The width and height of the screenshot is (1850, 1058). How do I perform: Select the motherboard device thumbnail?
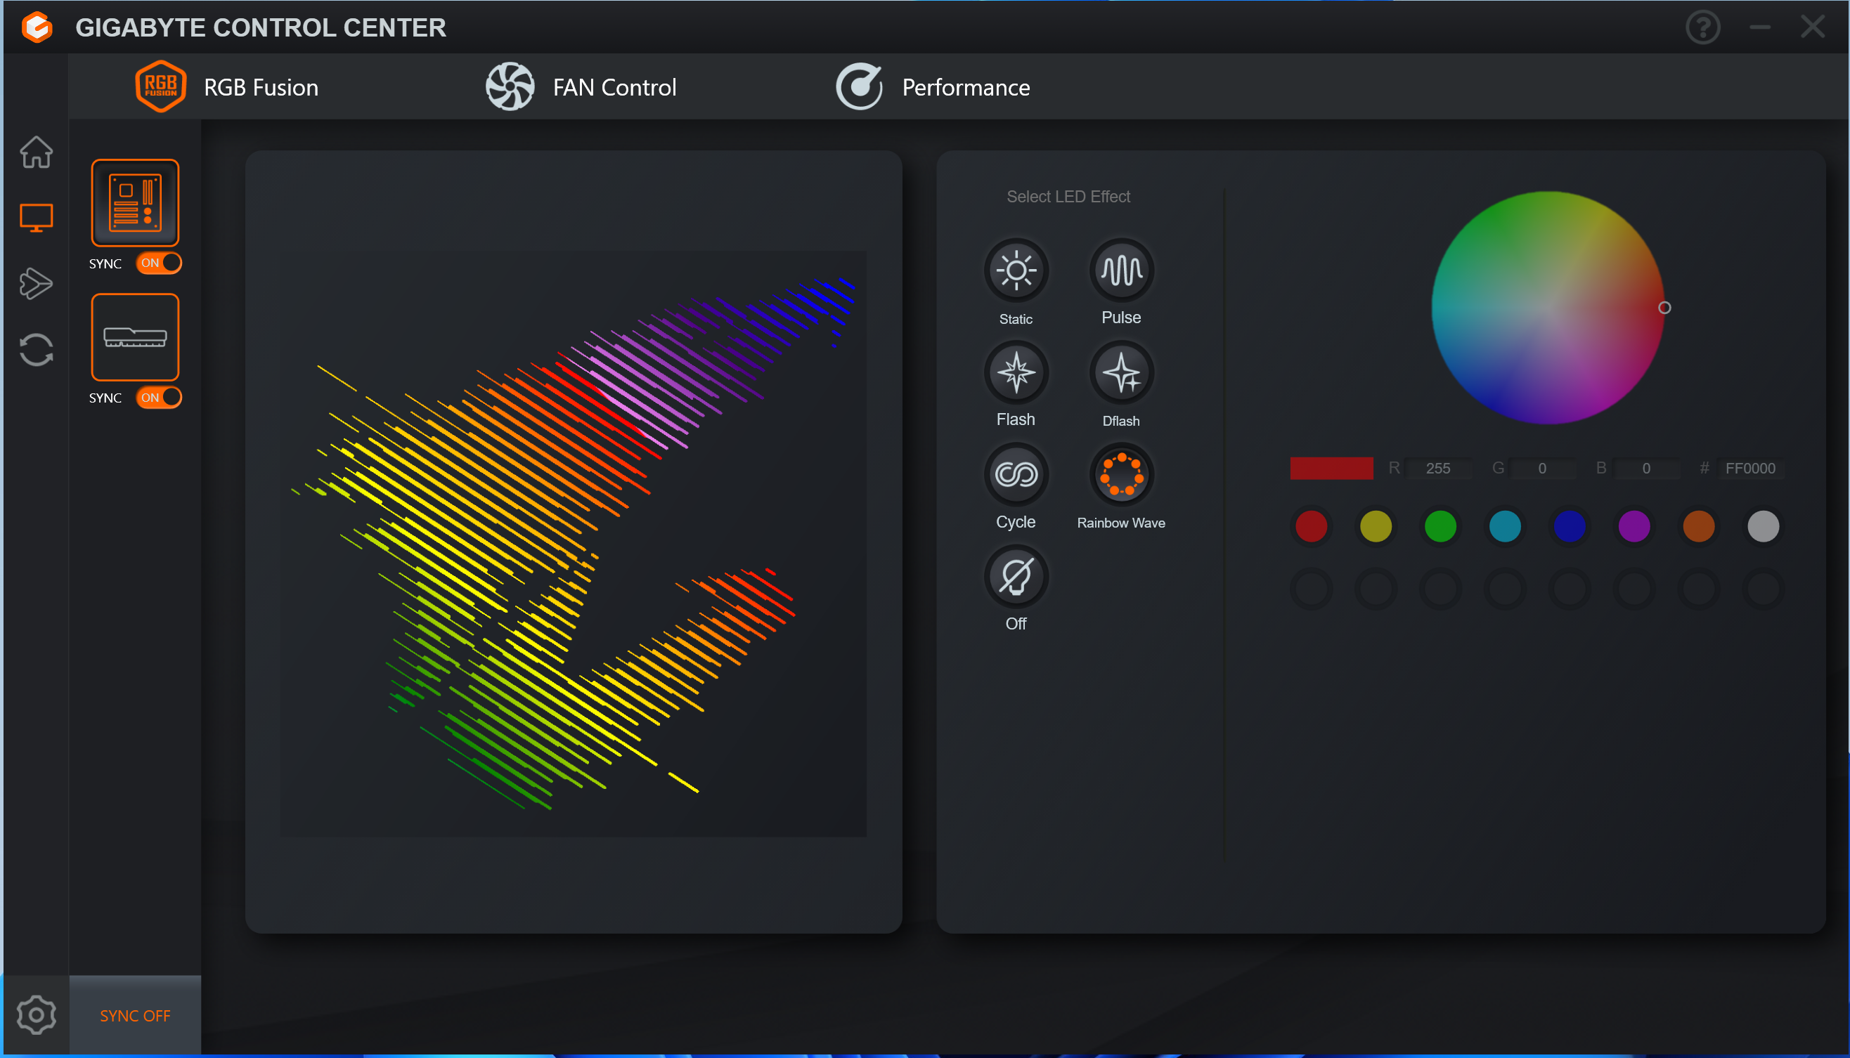coord(135,203)
